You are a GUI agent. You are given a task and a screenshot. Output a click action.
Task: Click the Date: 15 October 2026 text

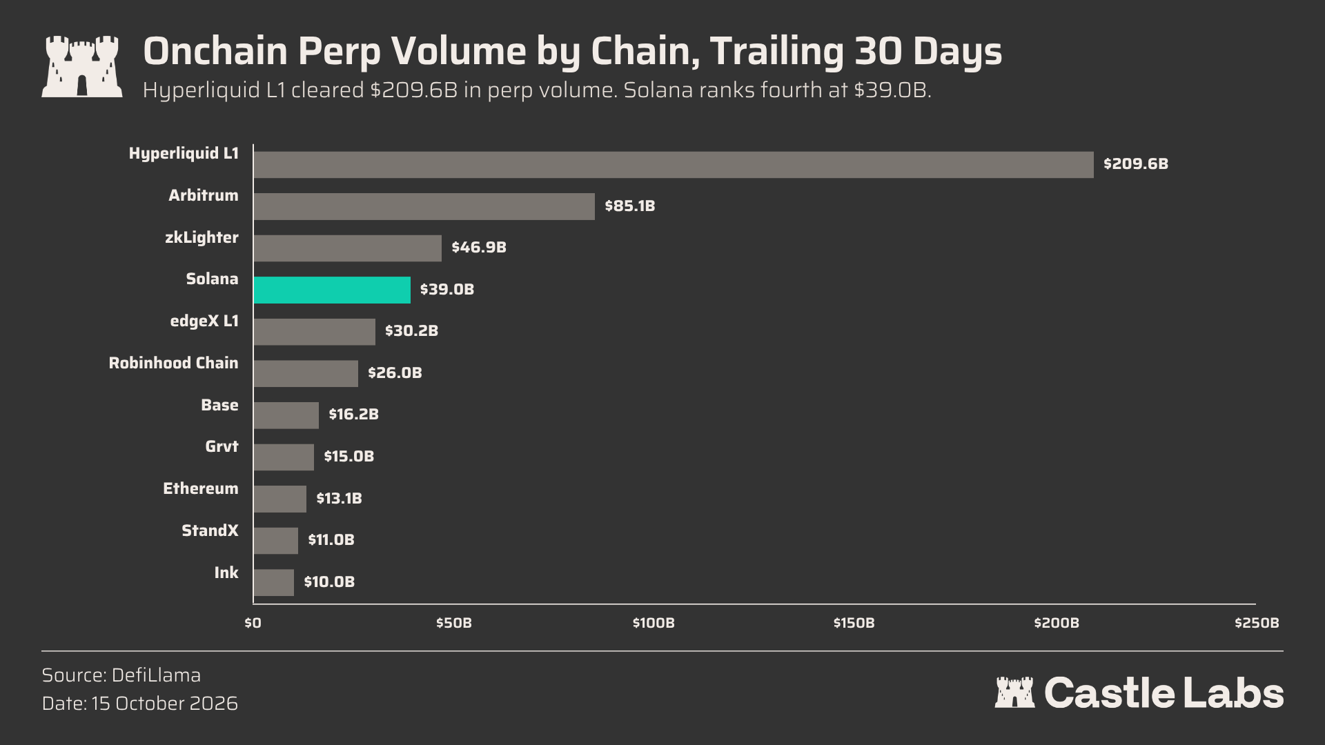pyautogui.click(x=140, y=704)
